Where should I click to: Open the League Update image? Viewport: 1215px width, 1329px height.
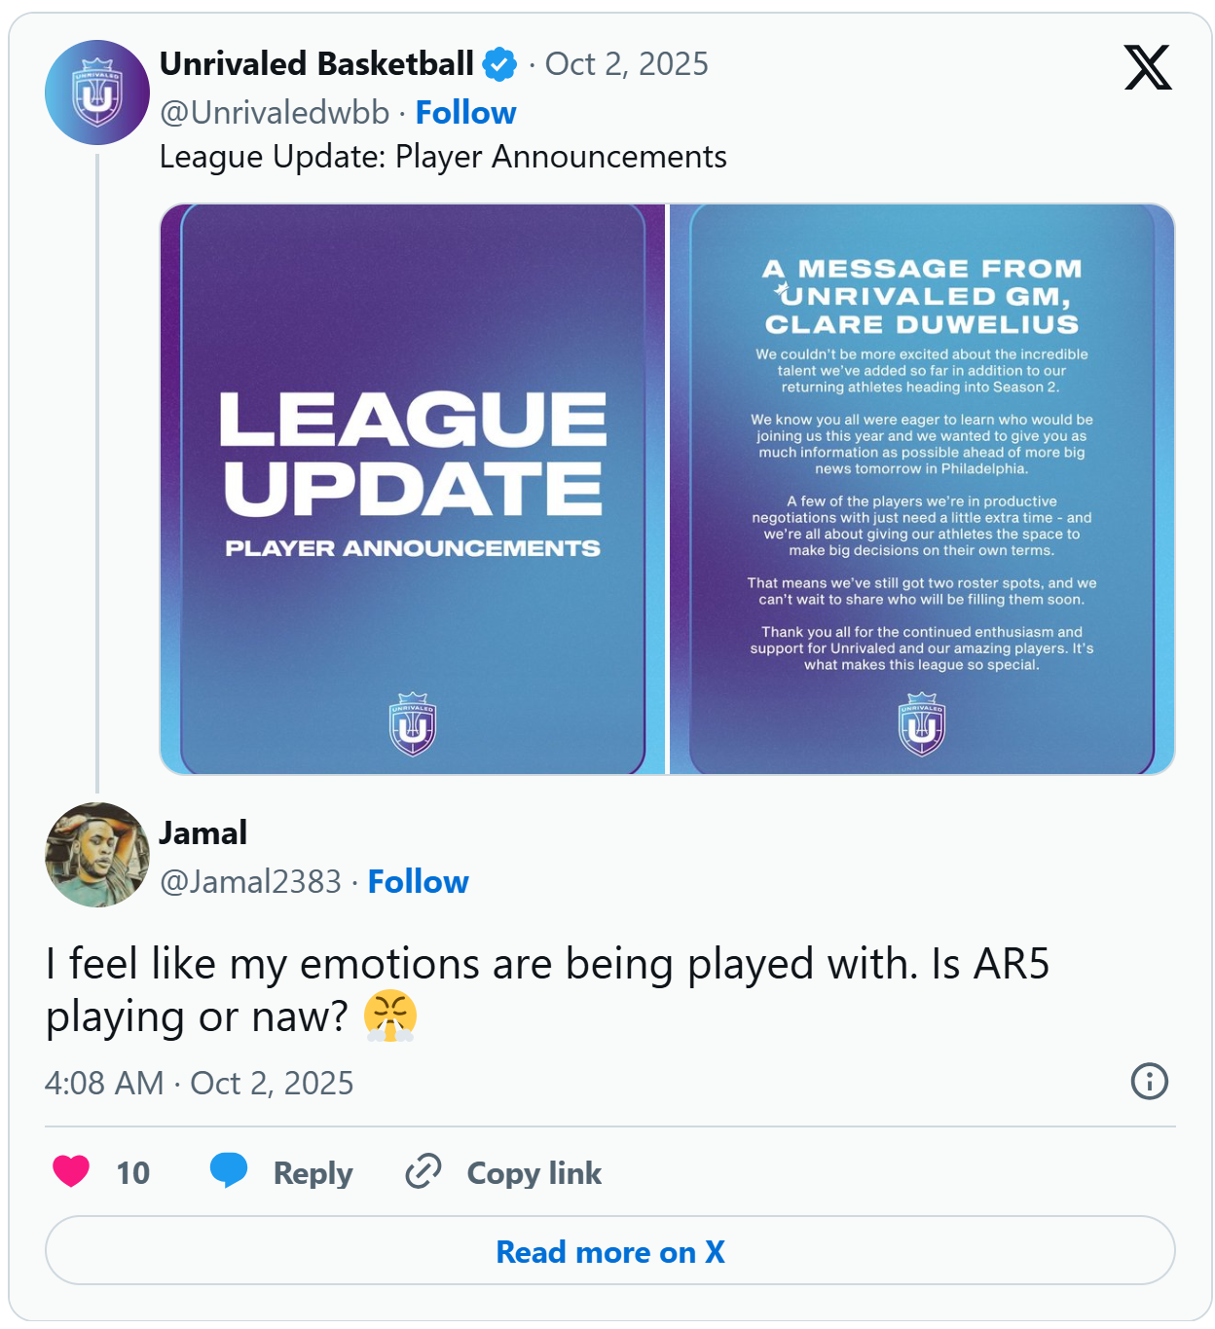point(413,489)
